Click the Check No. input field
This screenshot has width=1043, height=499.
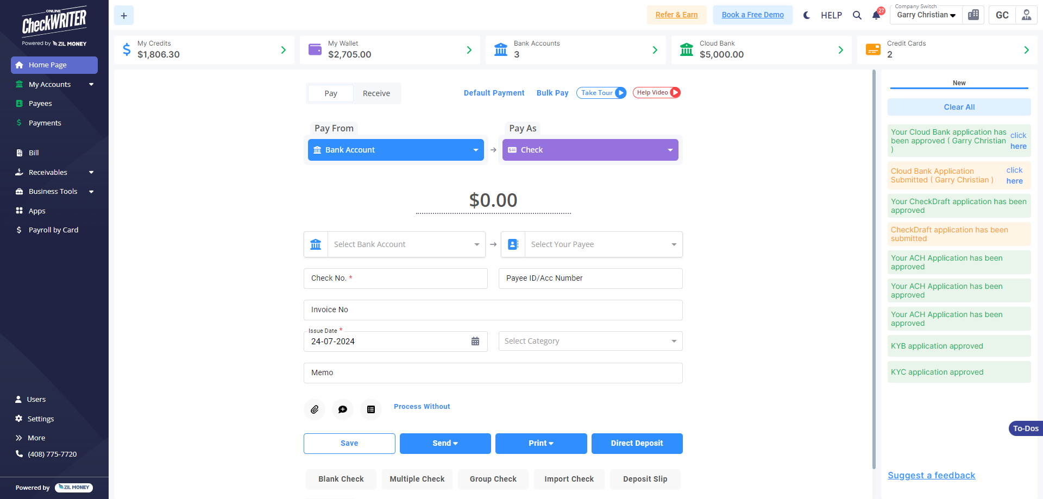pyautogui.click(x=395, y=279)
